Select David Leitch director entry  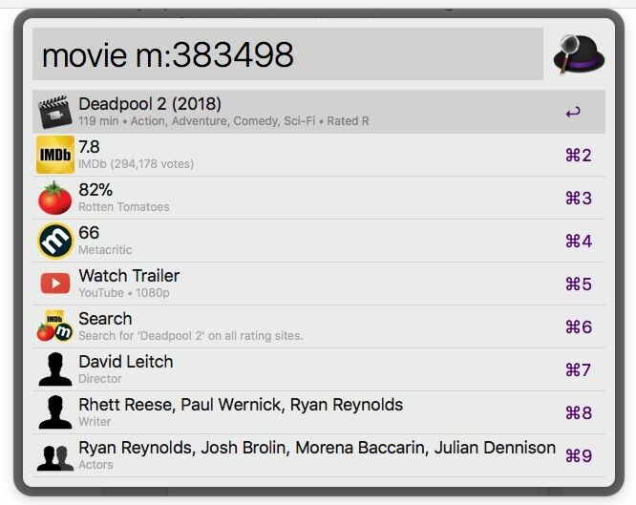(318, 370)
